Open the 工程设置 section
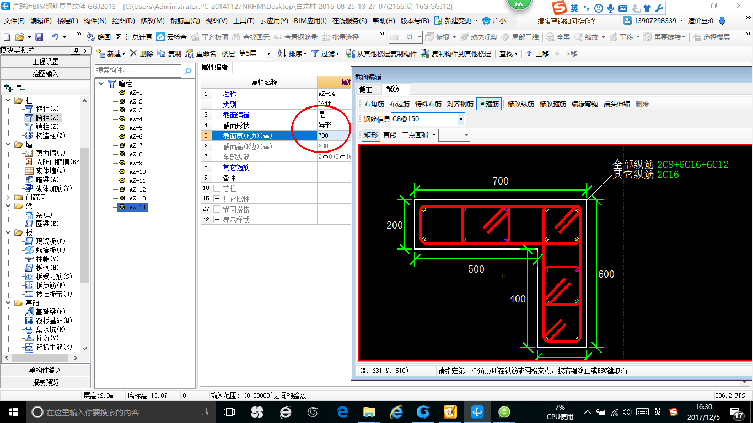 pos(45,62)
